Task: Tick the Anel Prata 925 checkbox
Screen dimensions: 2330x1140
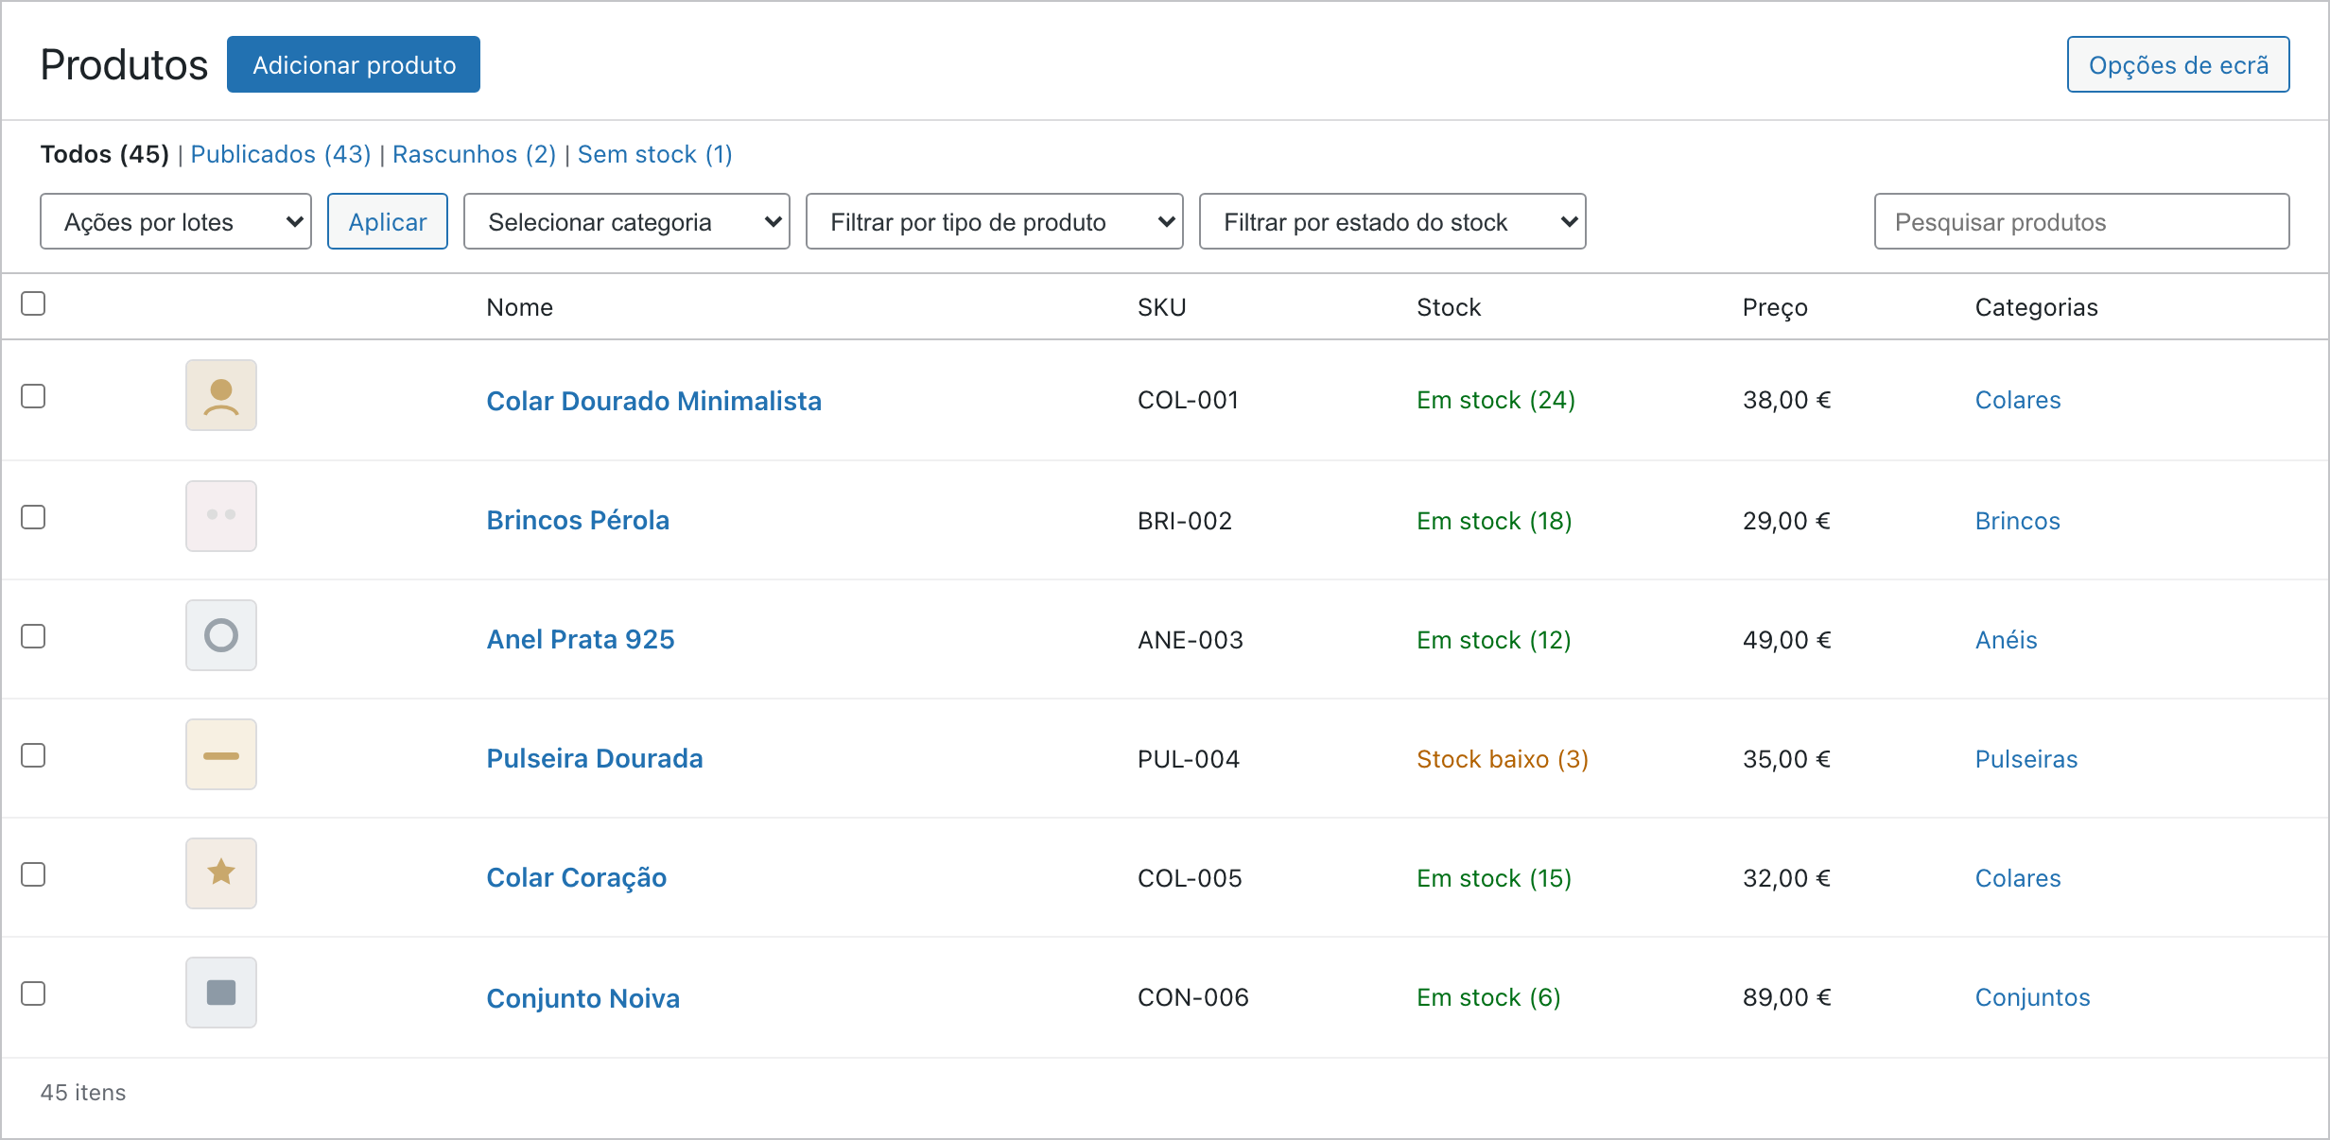Action: point(33,636)
